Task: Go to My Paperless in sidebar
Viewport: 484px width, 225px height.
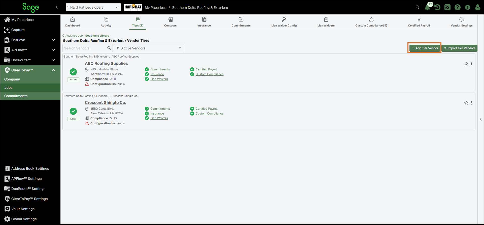Action: tap(30, 20)
